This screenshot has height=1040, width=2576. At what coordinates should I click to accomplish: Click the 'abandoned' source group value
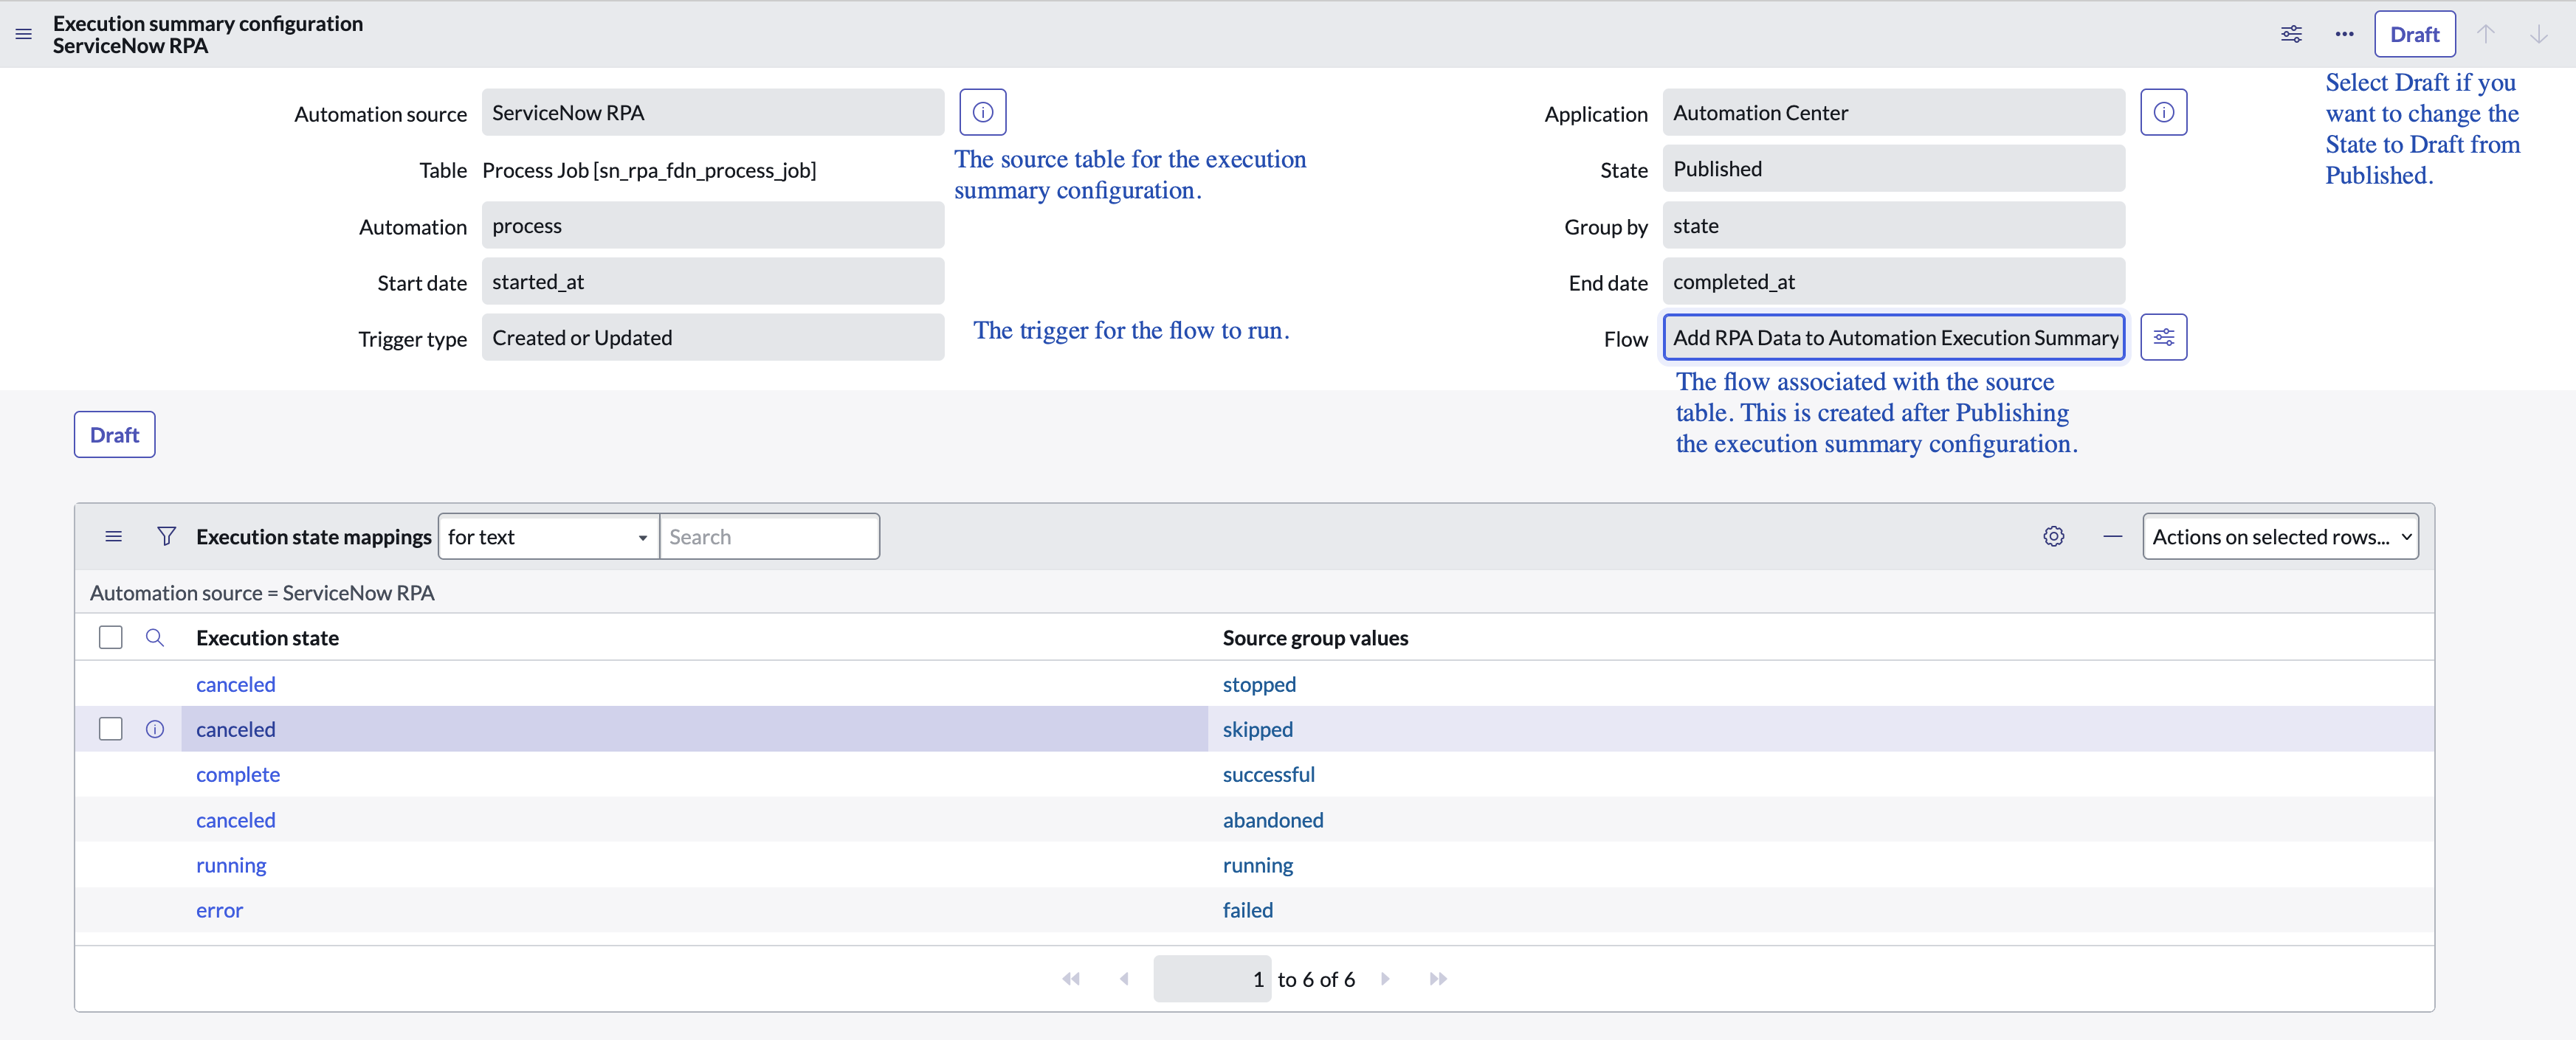[1273, 820]
